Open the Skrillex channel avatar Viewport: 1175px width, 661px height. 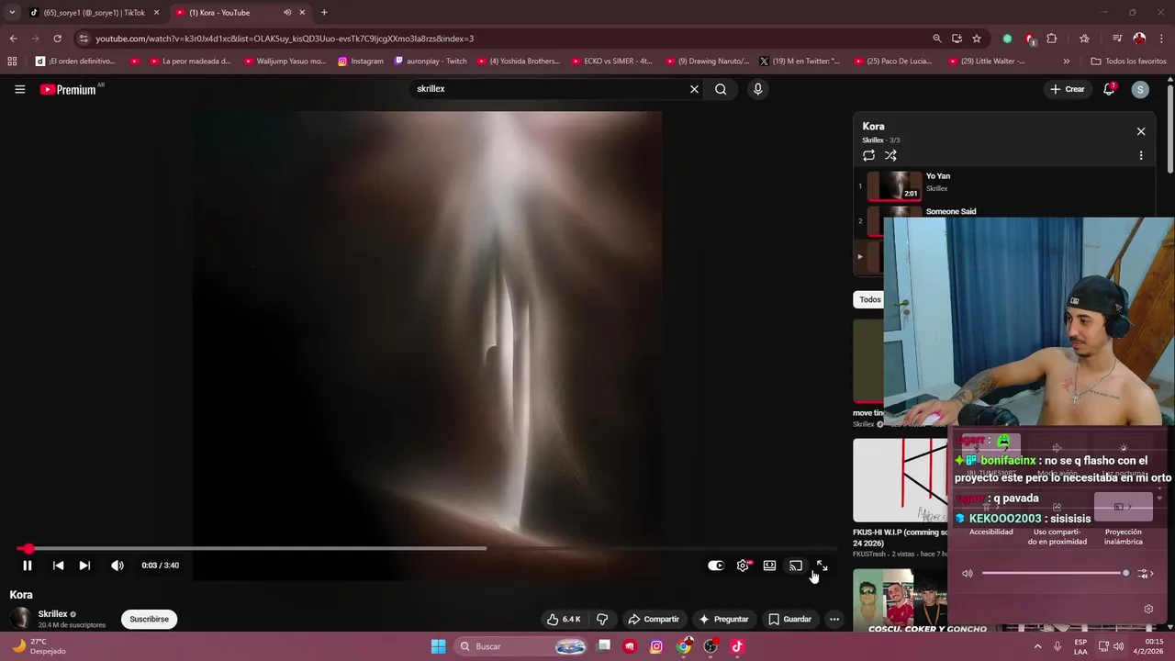coord(20,619)
